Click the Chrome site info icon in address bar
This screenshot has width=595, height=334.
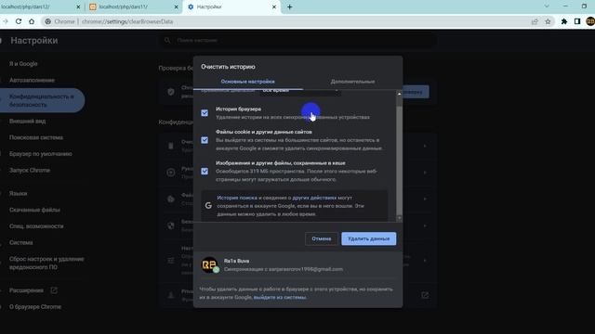[47, 21]
